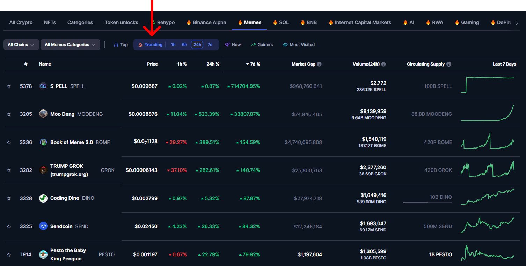Viewport: 526px width, 266px height.
Task: Star Moo Deng to add it to watchlist
Action: [x=9, y=114]
